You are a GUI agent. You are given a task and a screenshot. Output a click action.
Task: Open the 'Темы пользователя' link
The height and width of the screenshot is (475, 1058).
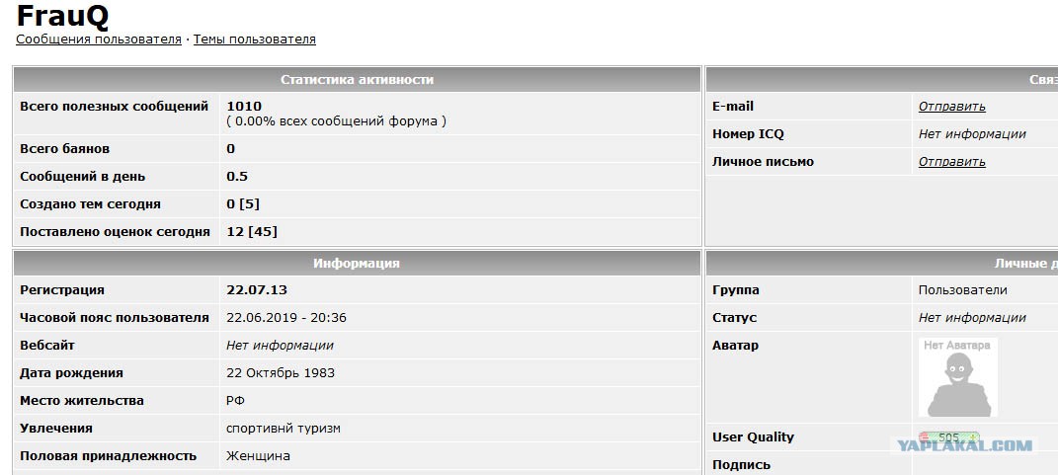(x=255, y=40)
